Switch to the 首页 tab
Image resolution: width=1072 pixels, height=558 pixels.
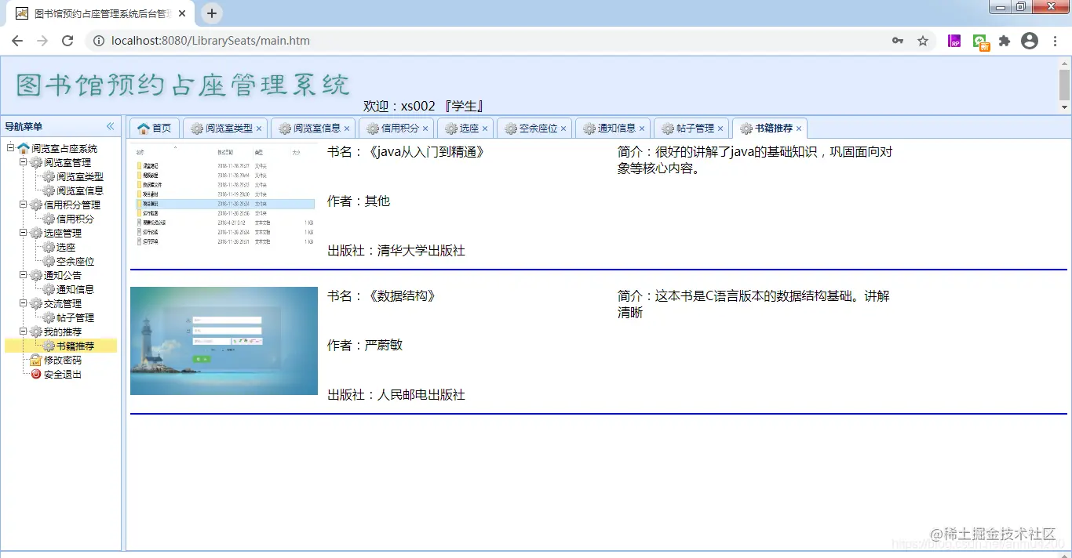pyautogui.click(x=154, y=128)
